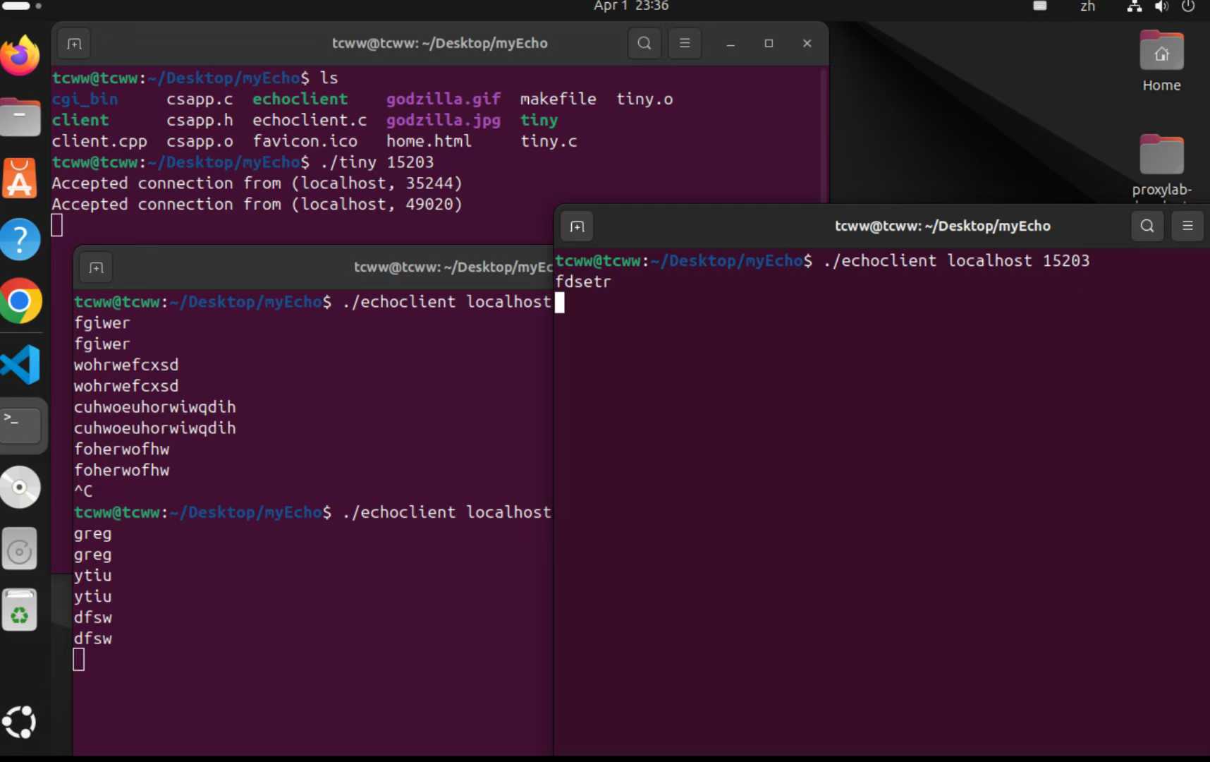This screenshot has height=762, width=1210.
Task: Click './echoclient localhost 15203' in right terminal
Action: 956,261
